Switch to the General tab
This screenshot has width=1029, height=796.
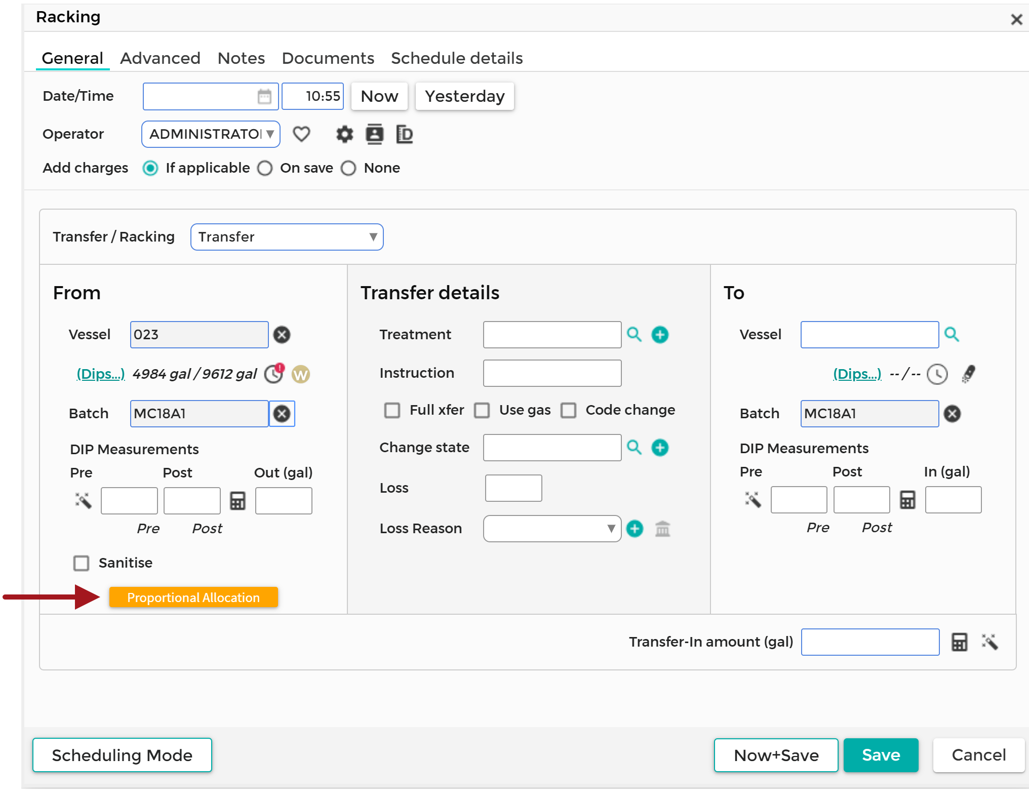pos(72,58)
